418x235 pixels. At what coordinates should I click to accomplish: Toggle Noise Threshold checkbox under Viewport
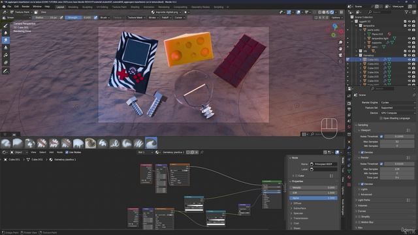[381, 136]
